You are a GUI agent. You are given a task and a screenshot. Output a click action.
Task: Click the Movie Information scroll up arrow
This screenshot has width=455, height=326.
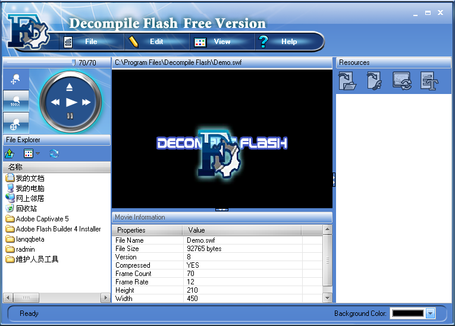click(327, 230)
